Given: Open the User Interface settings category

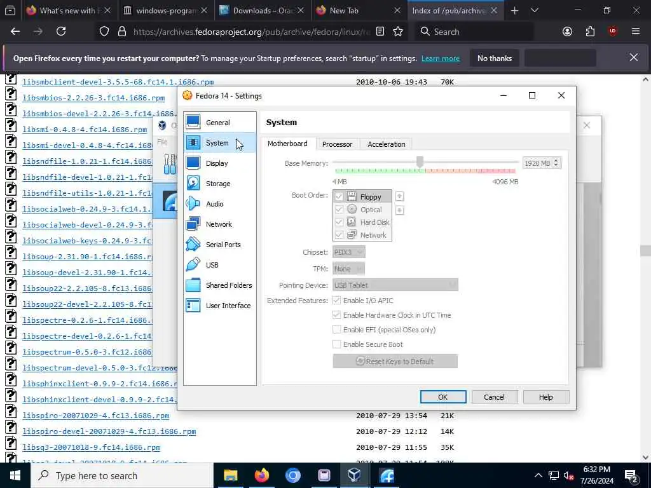Looking at the screenshot, I should (219, 306).
